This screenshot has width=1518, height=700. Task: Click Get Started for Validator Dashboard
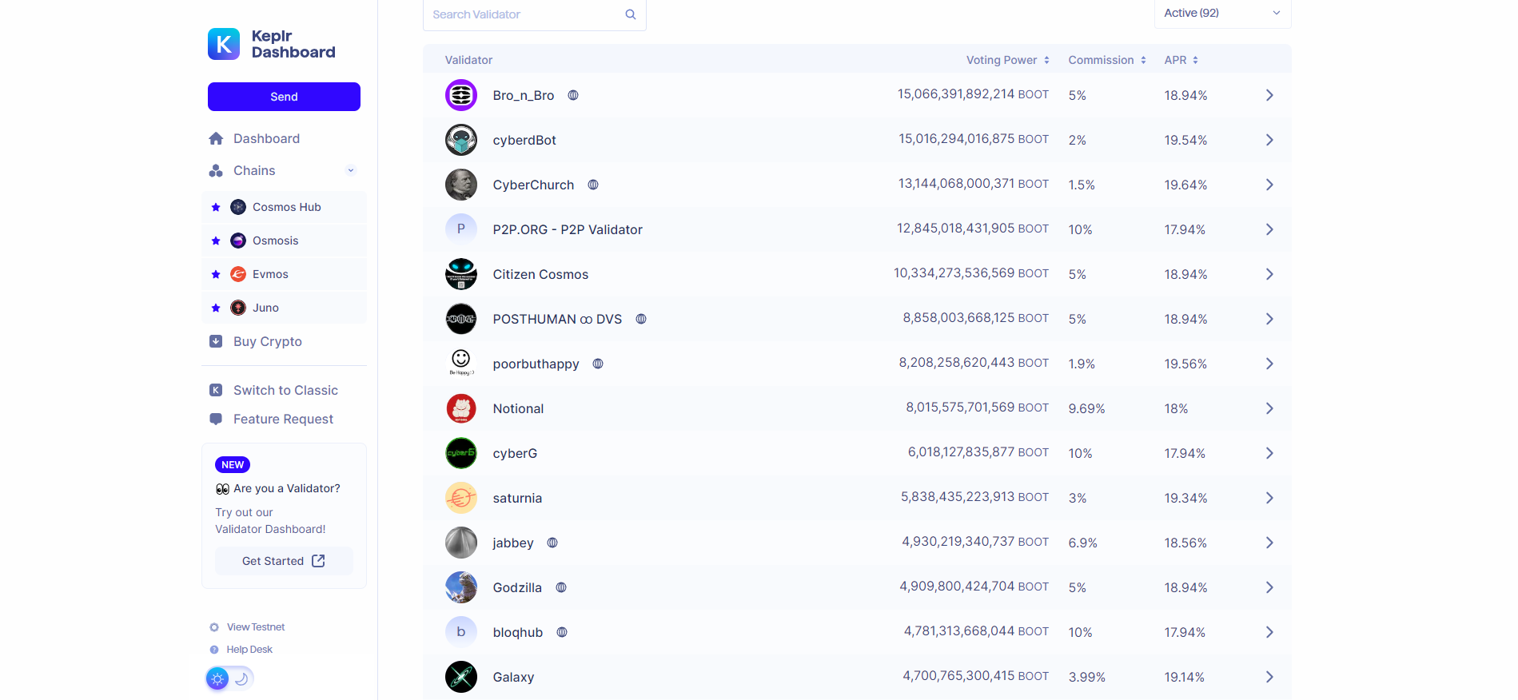point(284,561)
